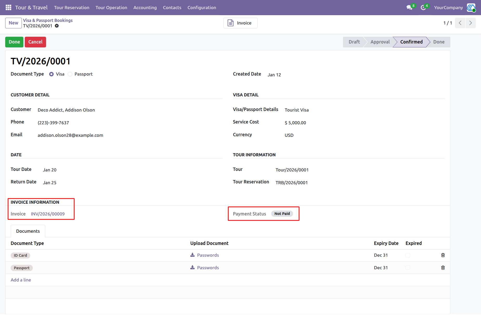
Task: Download the ID Card uploaded file icon
Action: 193,255
